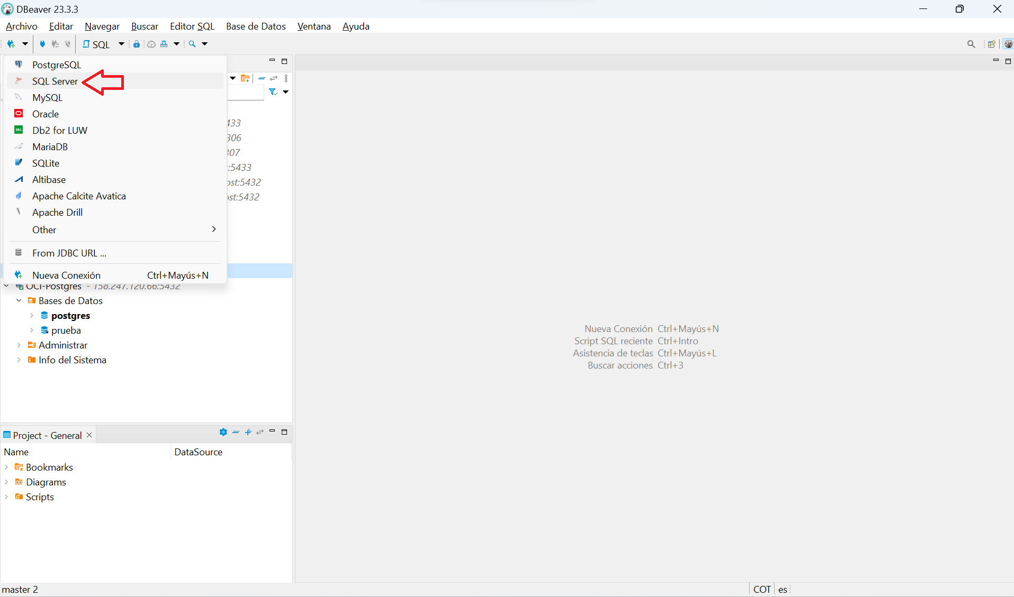Click the blue padlock transaction mode icon
The height and width of the screenshot is (597, 1014).
137,44
